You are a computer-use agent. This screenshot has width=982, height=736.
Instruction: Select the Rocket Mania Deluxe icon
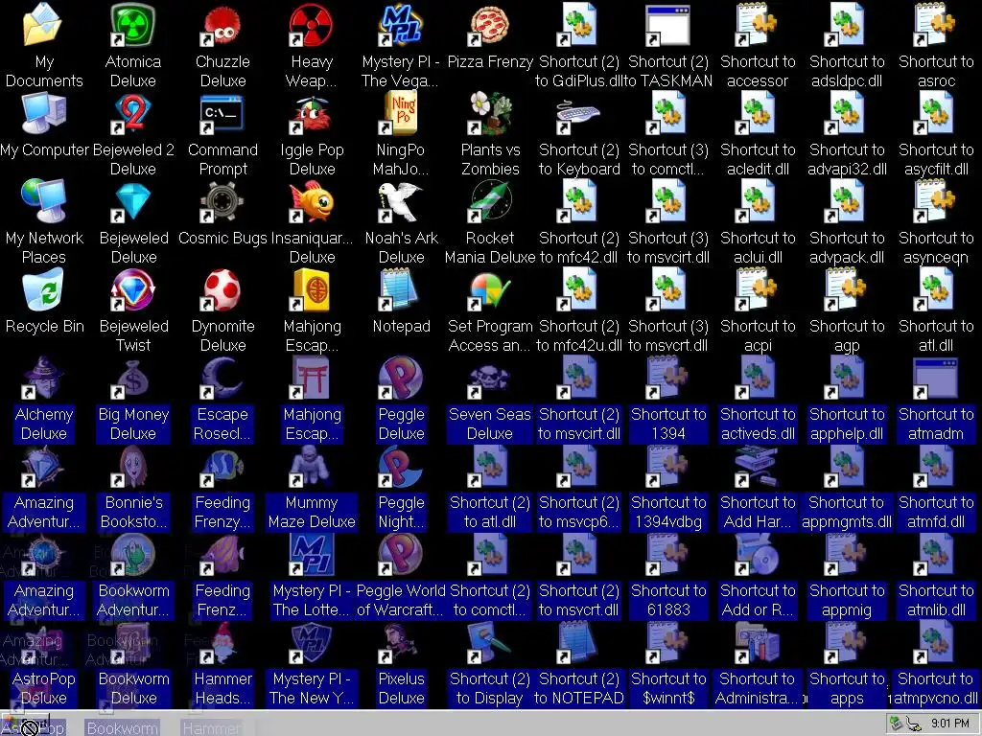tap(490, 201)
